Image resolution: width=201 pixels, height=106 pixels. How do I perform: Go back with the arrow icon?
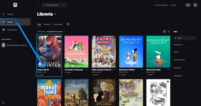[39, 5]
